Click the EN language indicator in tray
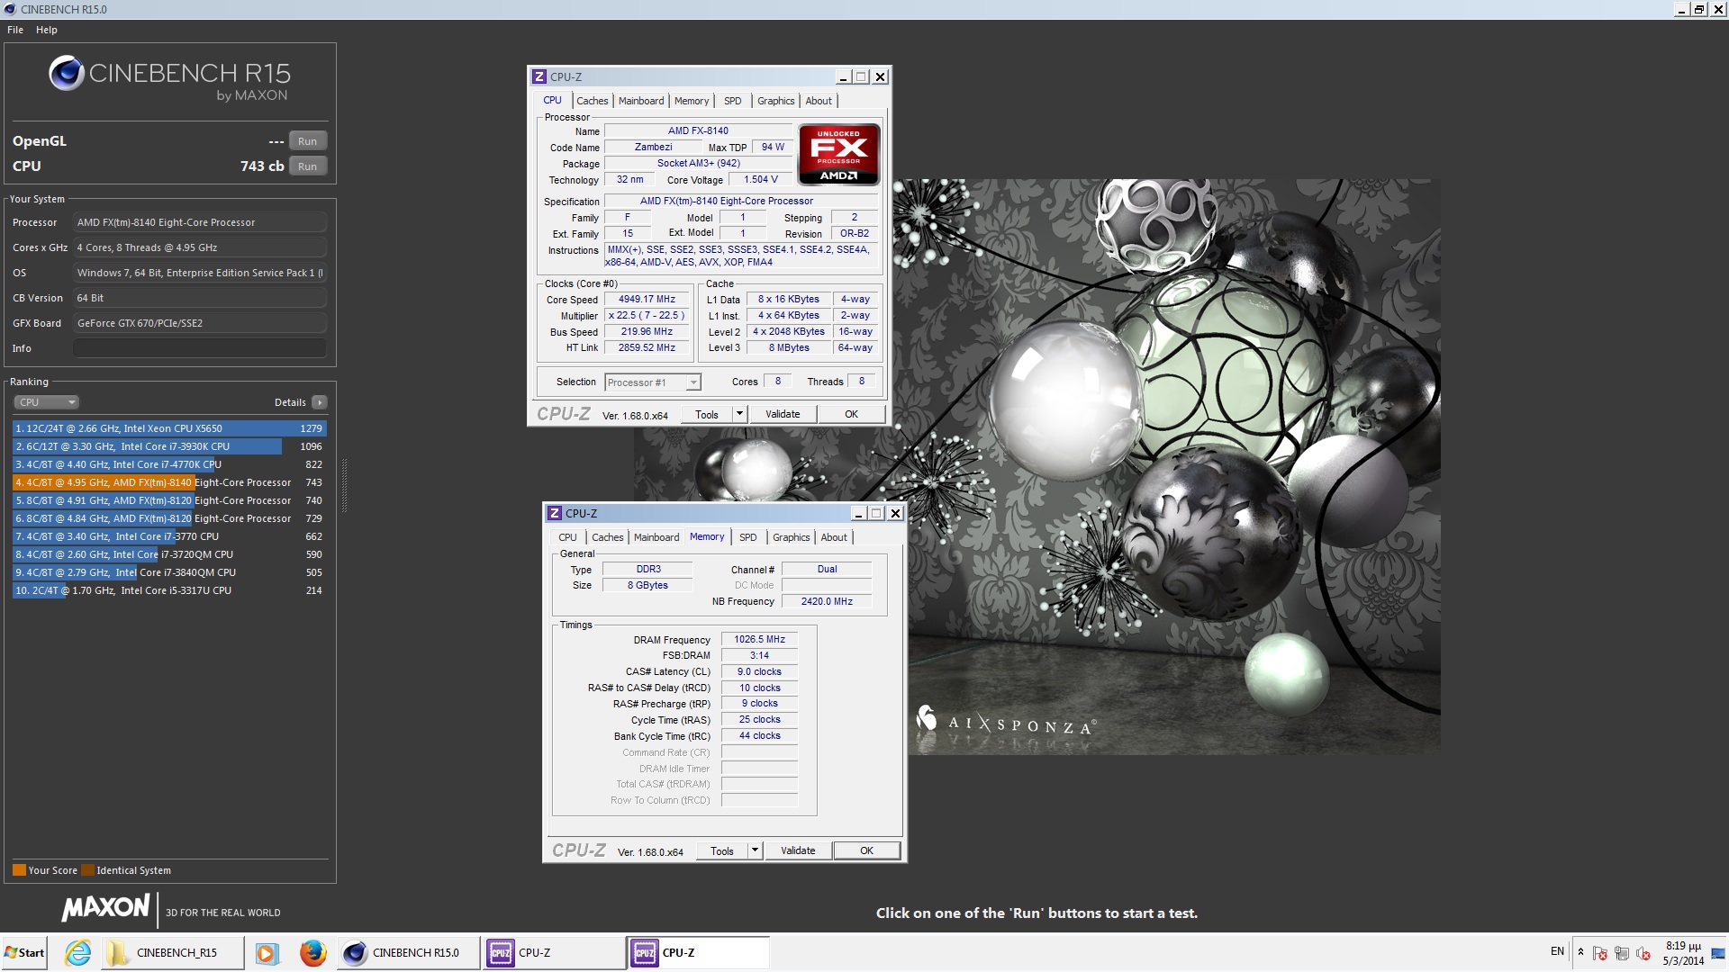Image resolution: width=1729 pixels, height=972 pixels. 1557,951
